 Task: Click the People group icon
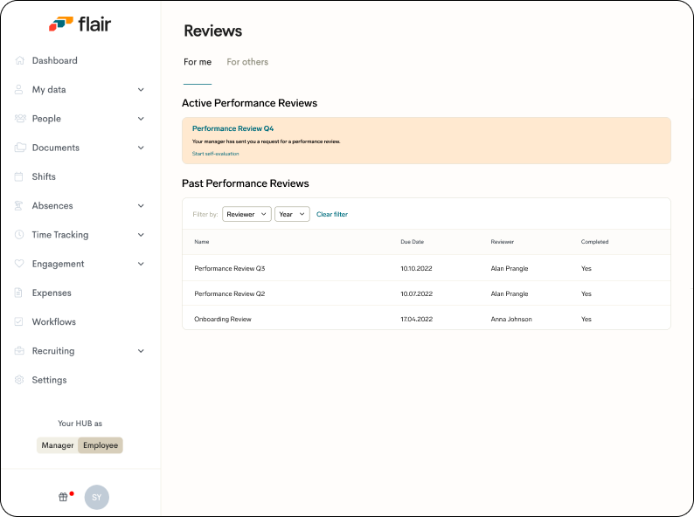[20, 118]
